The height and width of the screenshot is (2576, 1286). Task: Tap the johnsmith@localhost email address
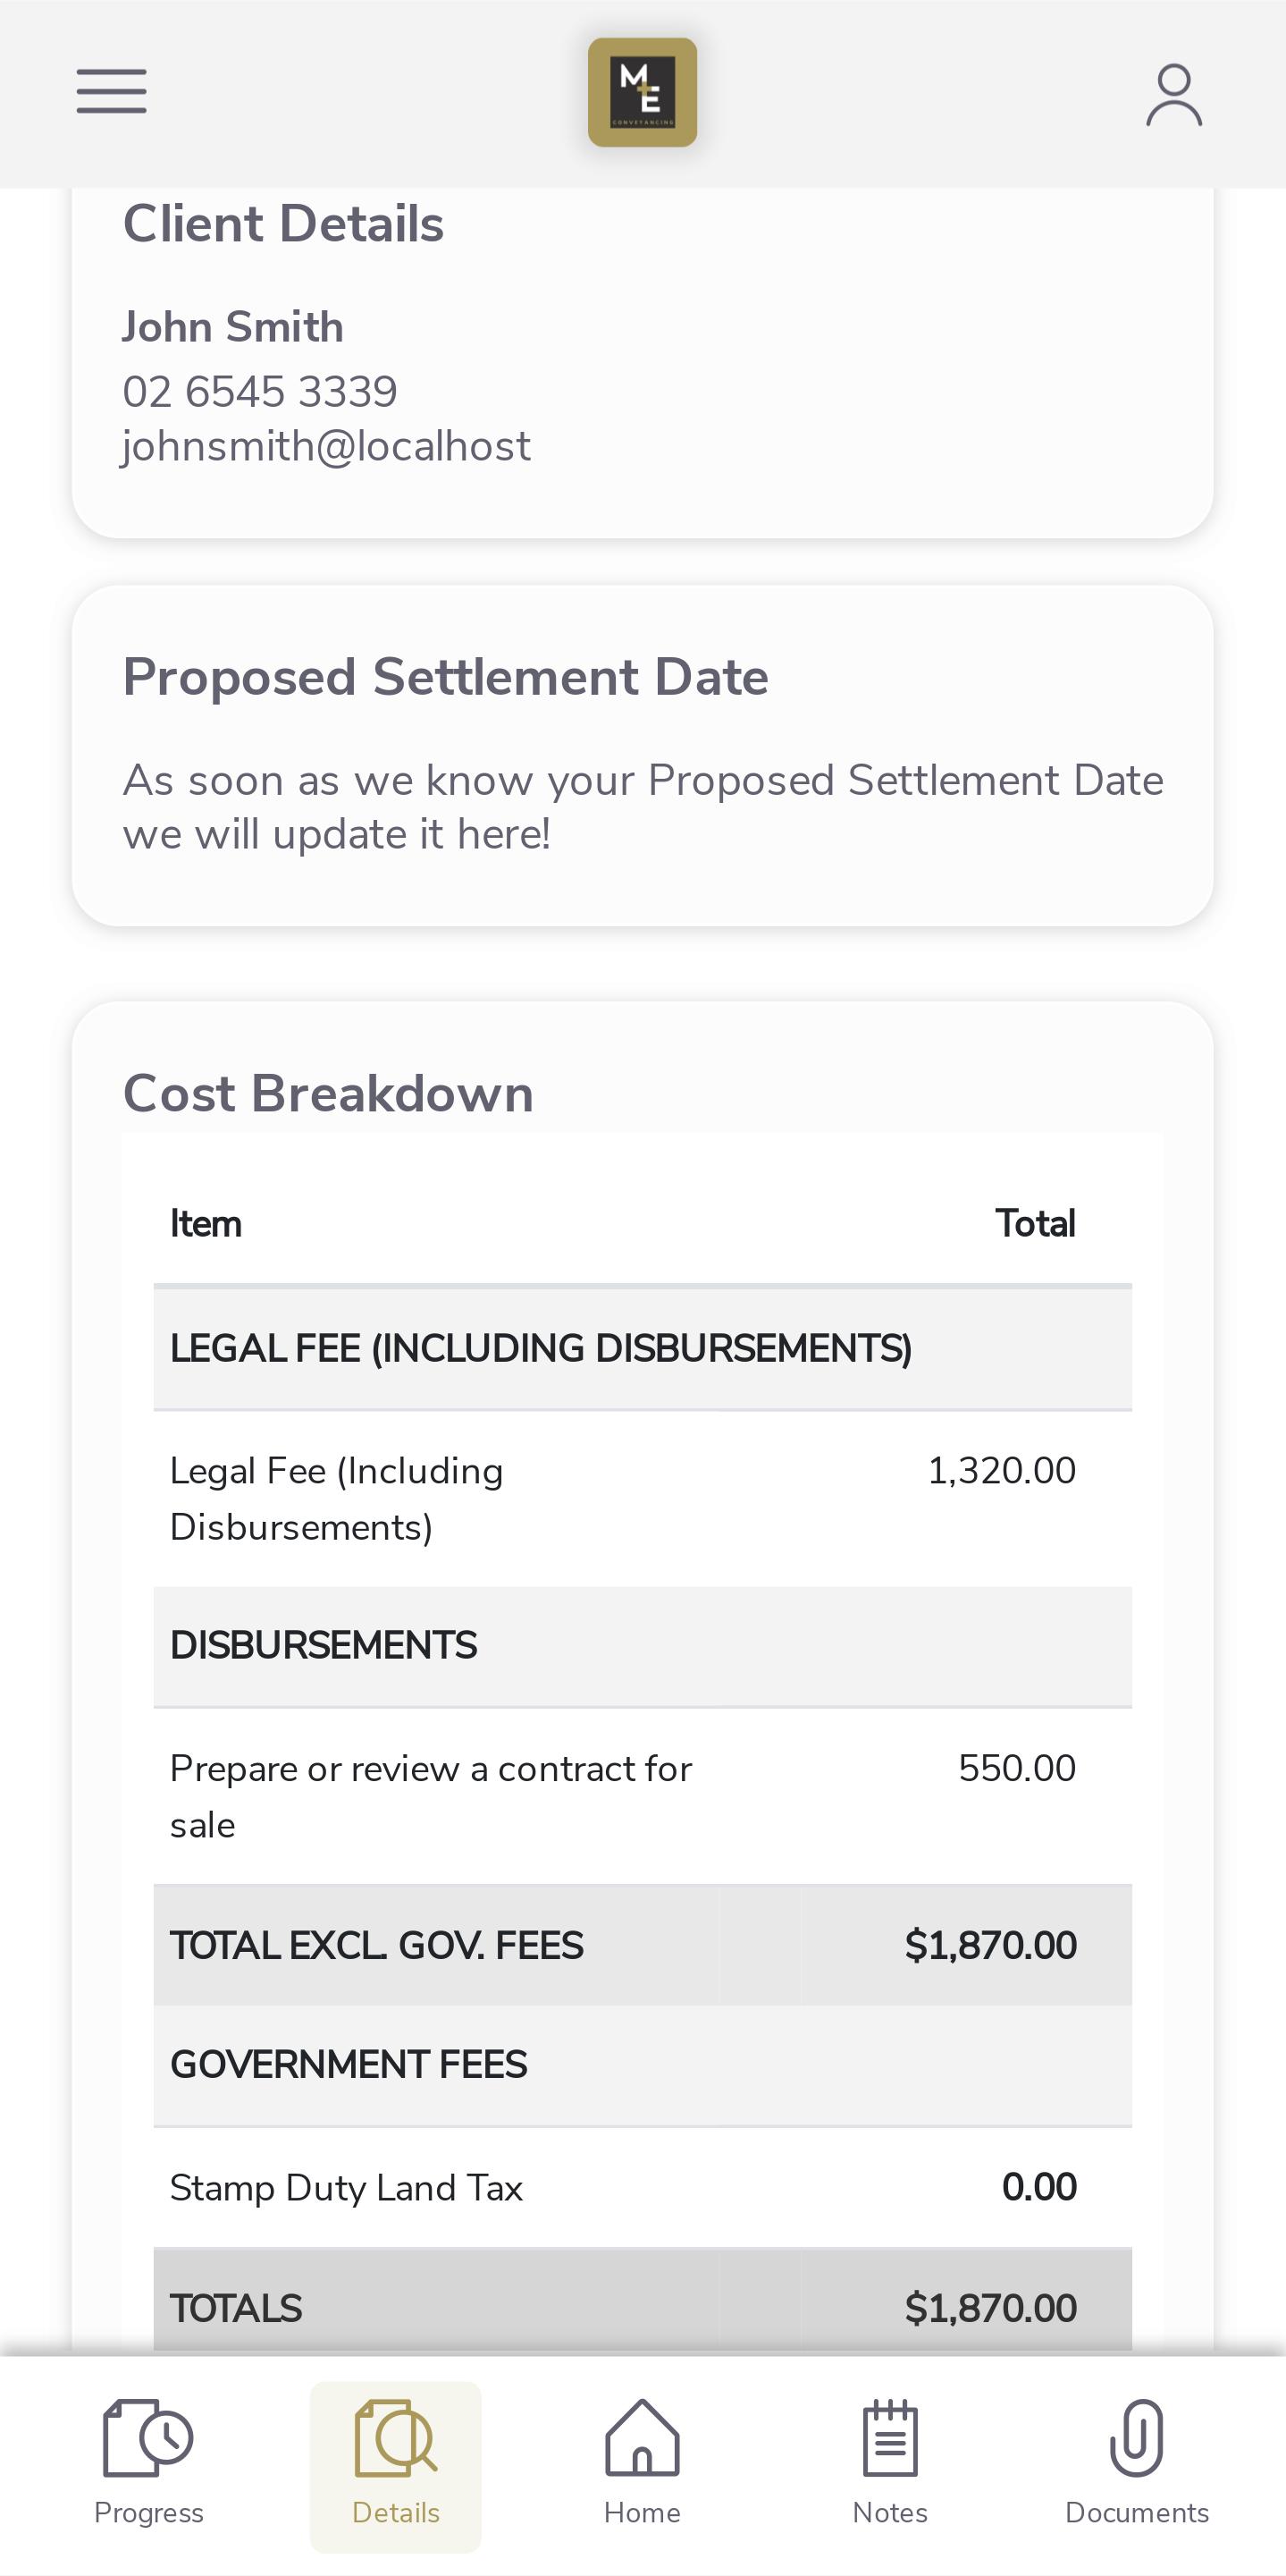pyautogui.click(x=326, y=446)
